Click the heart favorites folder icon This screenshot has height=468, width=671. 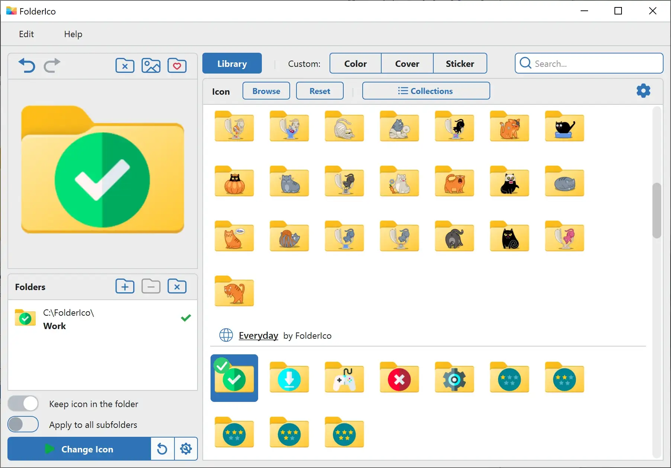[x=177, y=66]
